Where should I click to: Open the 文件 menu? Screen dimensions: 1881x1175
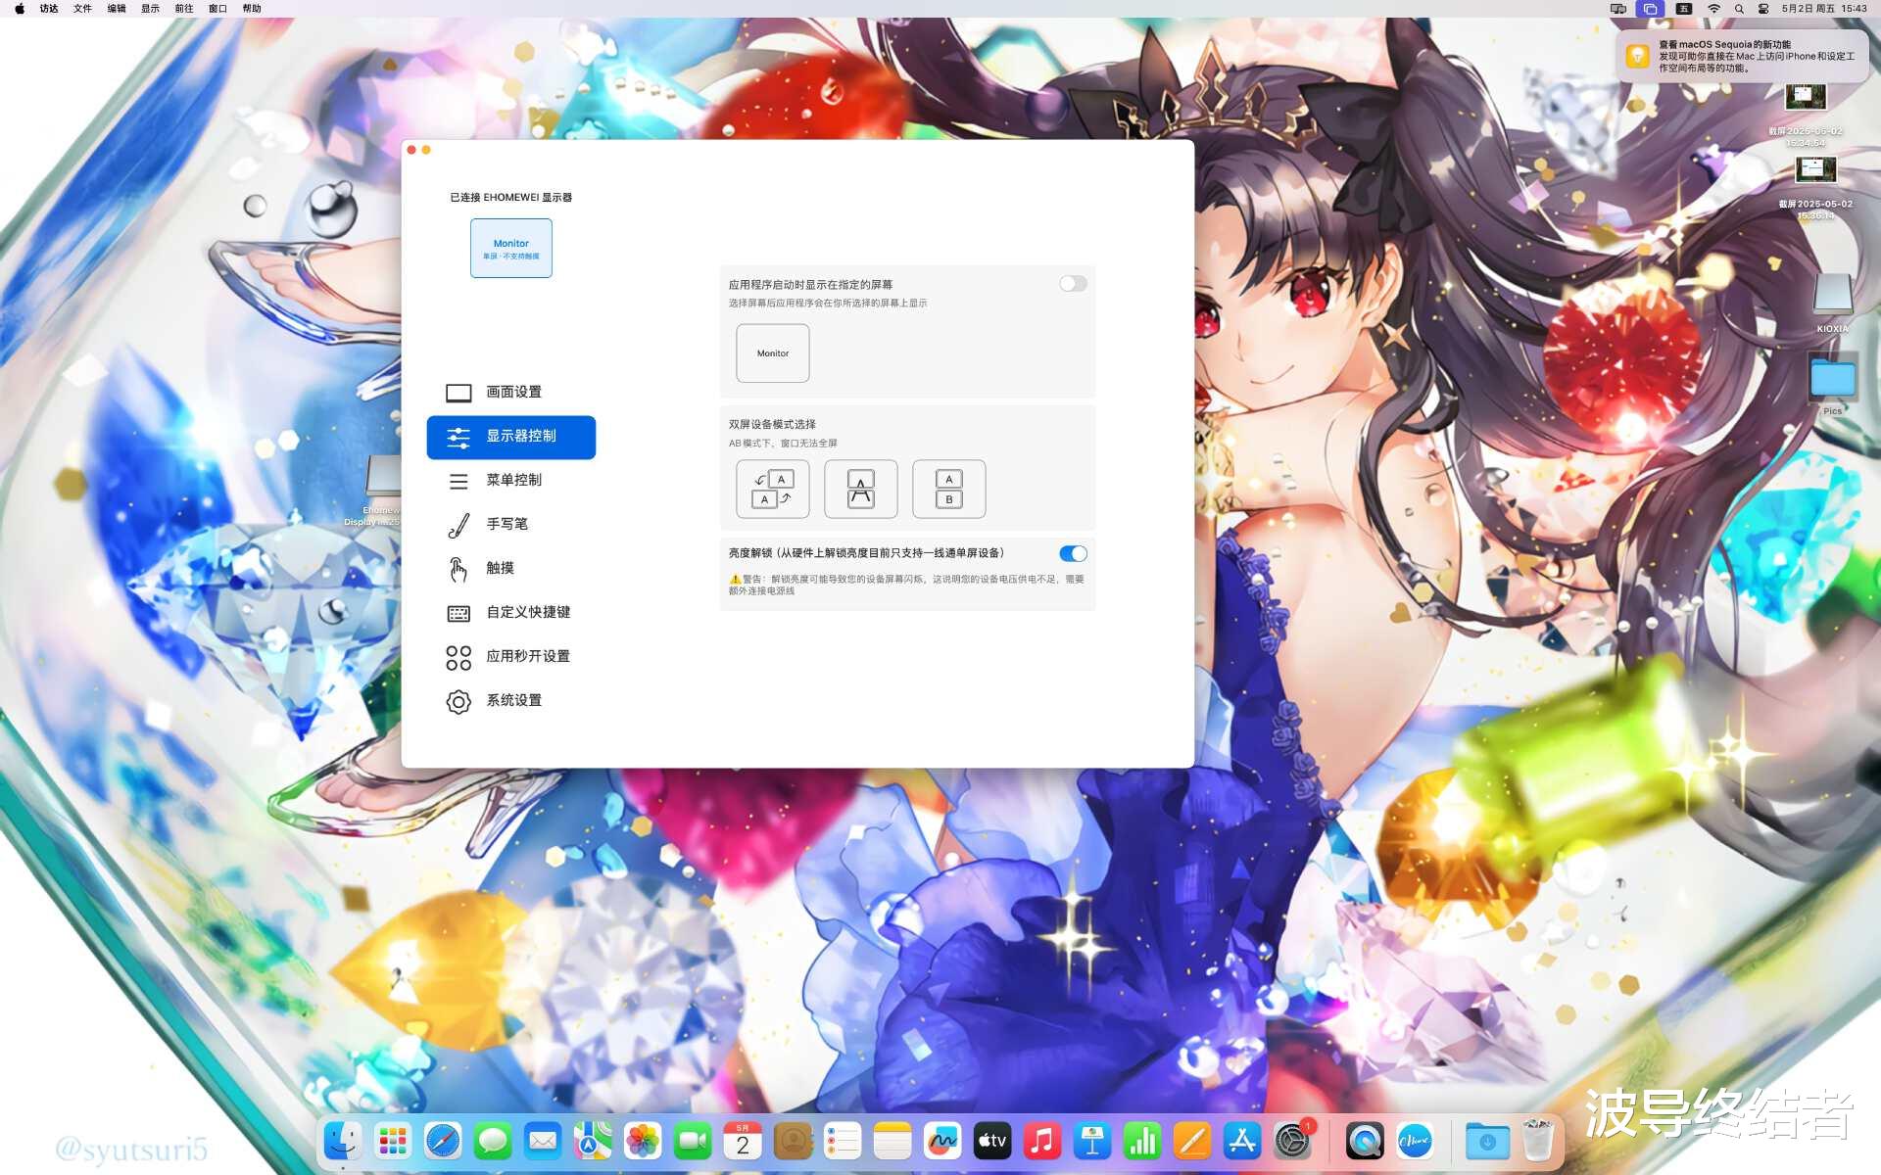tap(82, 9)
